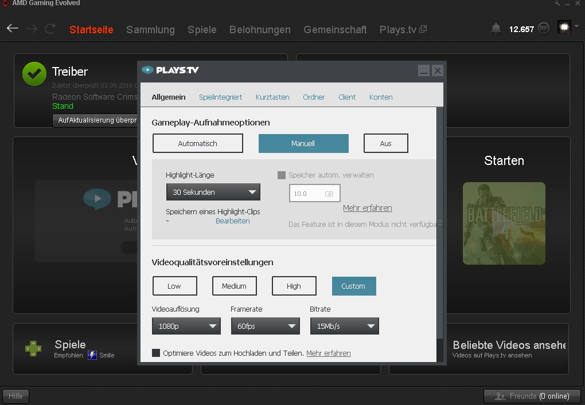Go back with the arrow icon
The height and width of the screenshot is (405, 585).
tap(13, 28)
